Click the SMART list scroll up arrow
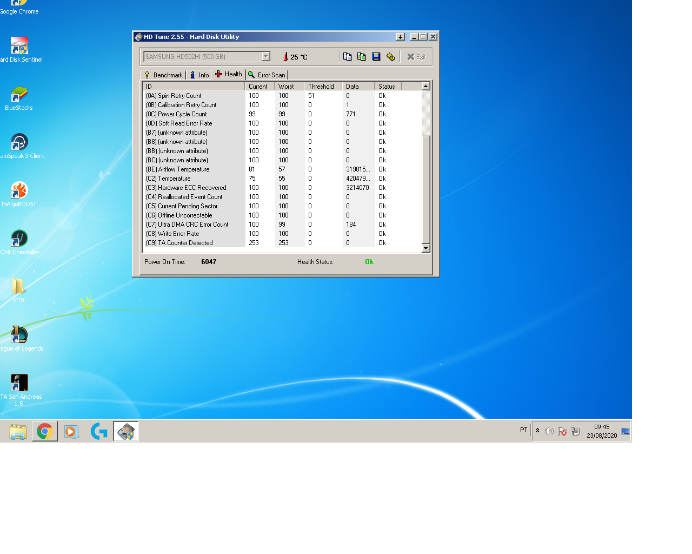 (425, 86)
